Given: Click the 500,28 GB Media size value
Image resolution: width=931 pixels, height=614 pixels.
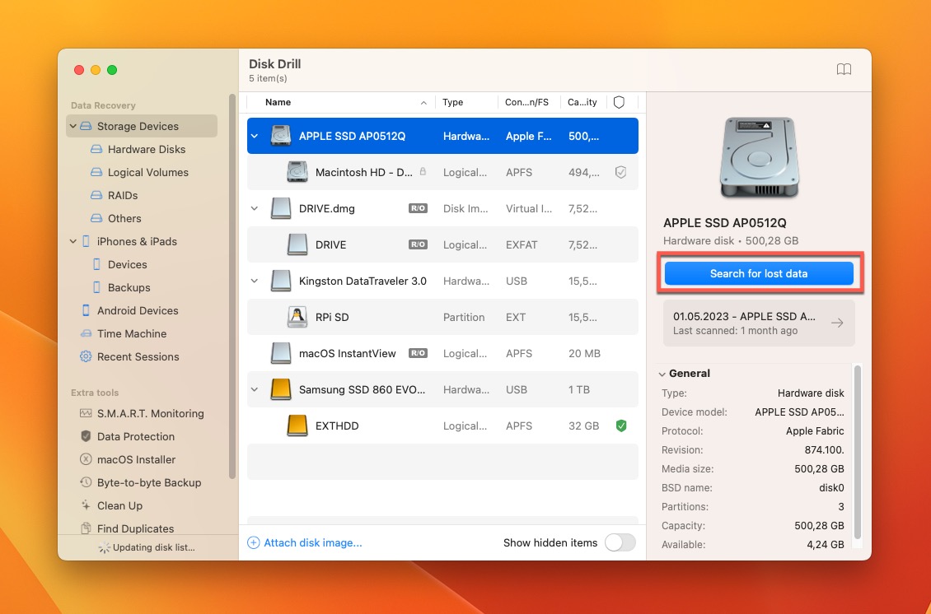Looking at the screenshot, I should tap(819, 468).
